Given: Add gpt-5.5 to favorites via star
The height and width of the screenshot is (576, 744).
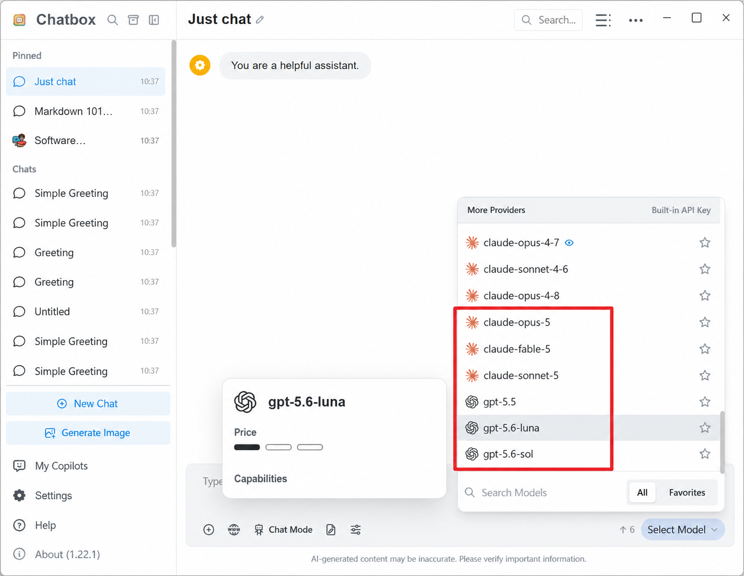Looking at the screenshot, I should click(x=705, y=402).
